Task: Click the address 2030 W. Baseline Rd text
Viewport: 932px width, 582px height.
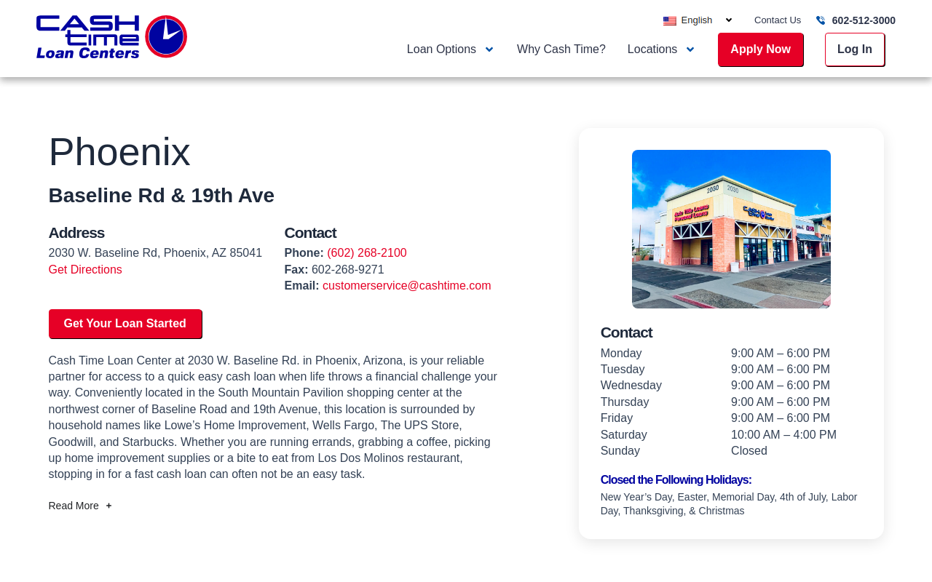Action: pos(155,253)
